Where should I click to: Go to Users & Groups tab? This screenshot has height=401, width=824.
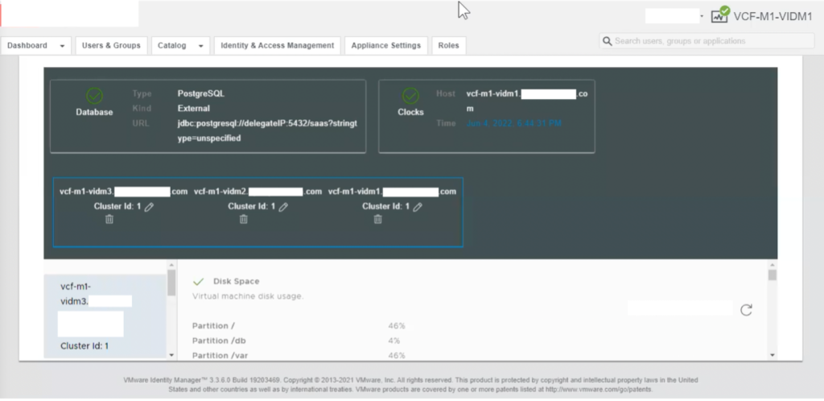click(111, 46)
